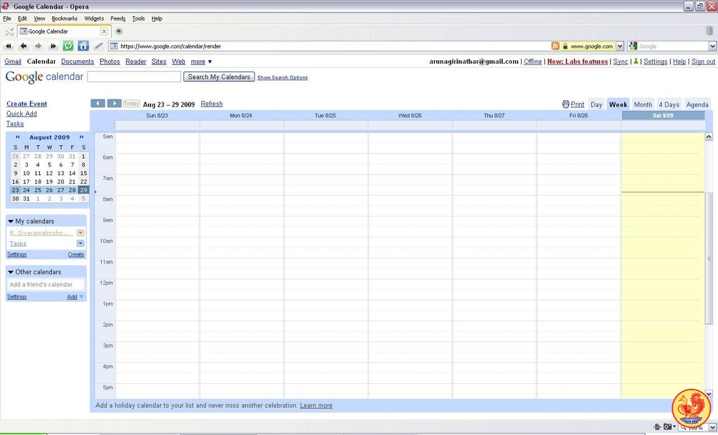Screen dimensions: 718x435
Task: Switch to 4 Days view
Action: pos(669,104)
